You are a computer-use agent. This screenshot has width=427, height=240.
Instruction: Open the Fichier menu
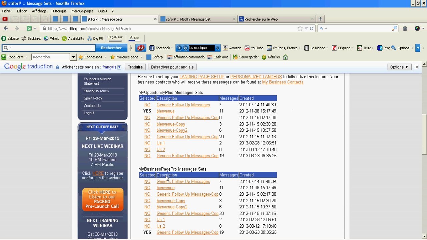point(7,11)
